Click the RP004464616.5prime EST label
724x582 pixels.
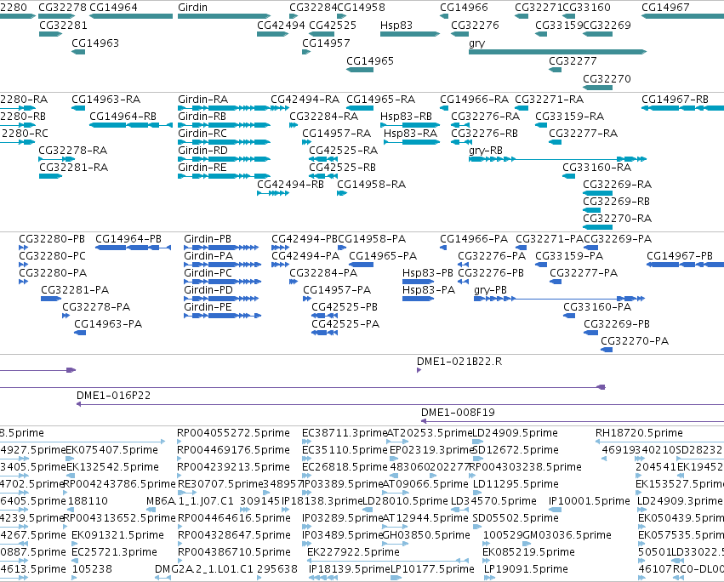coord(234,518)
